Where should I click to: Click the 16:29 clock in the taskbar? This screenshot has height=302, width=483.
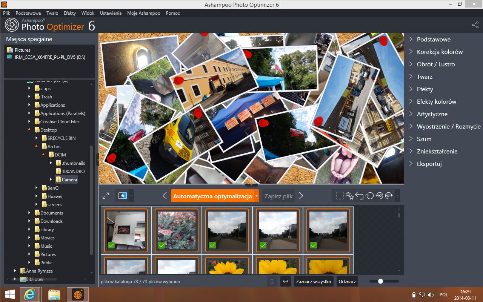(466, 291)
